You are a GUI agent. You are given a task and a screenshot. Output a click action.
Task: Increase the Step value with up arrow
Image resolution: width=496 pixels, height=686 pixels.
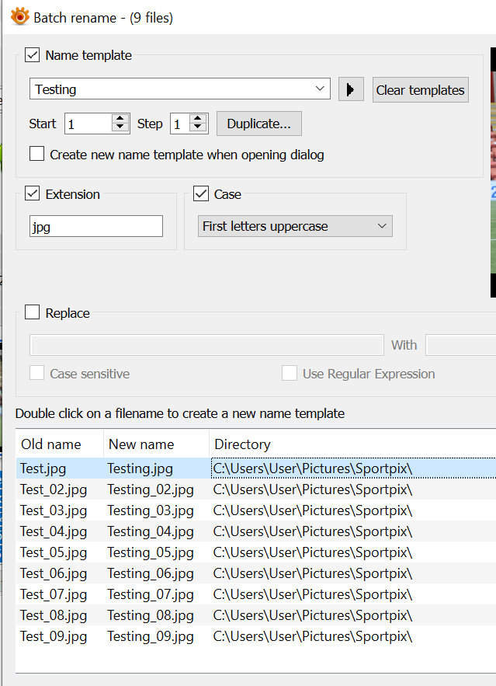coord(199,119)
